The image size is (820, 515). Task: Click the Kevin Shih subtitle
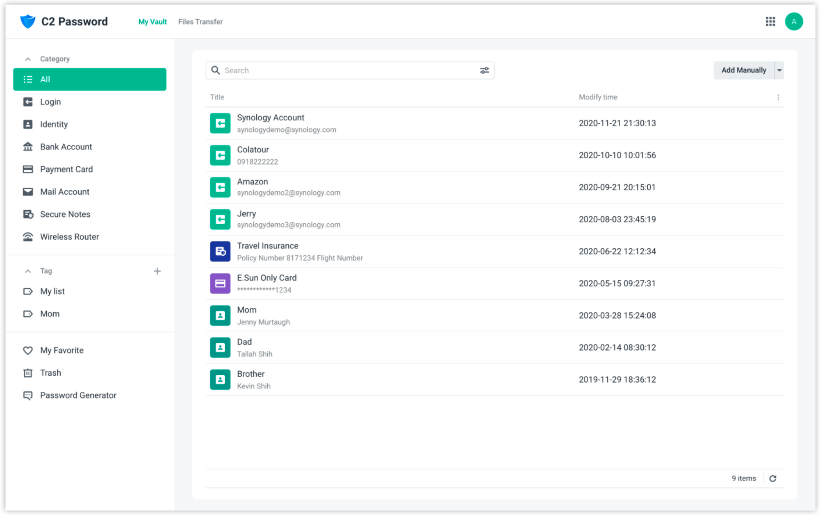coord(254,386)
